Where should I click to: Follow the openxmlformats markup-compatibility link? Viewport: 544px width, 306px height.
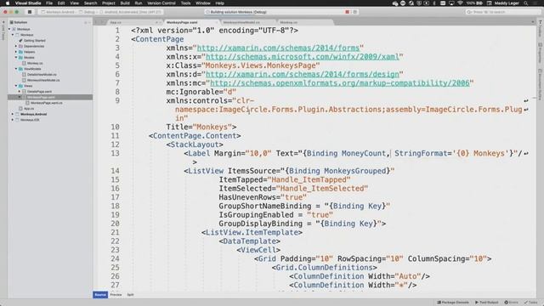[340, 83]
